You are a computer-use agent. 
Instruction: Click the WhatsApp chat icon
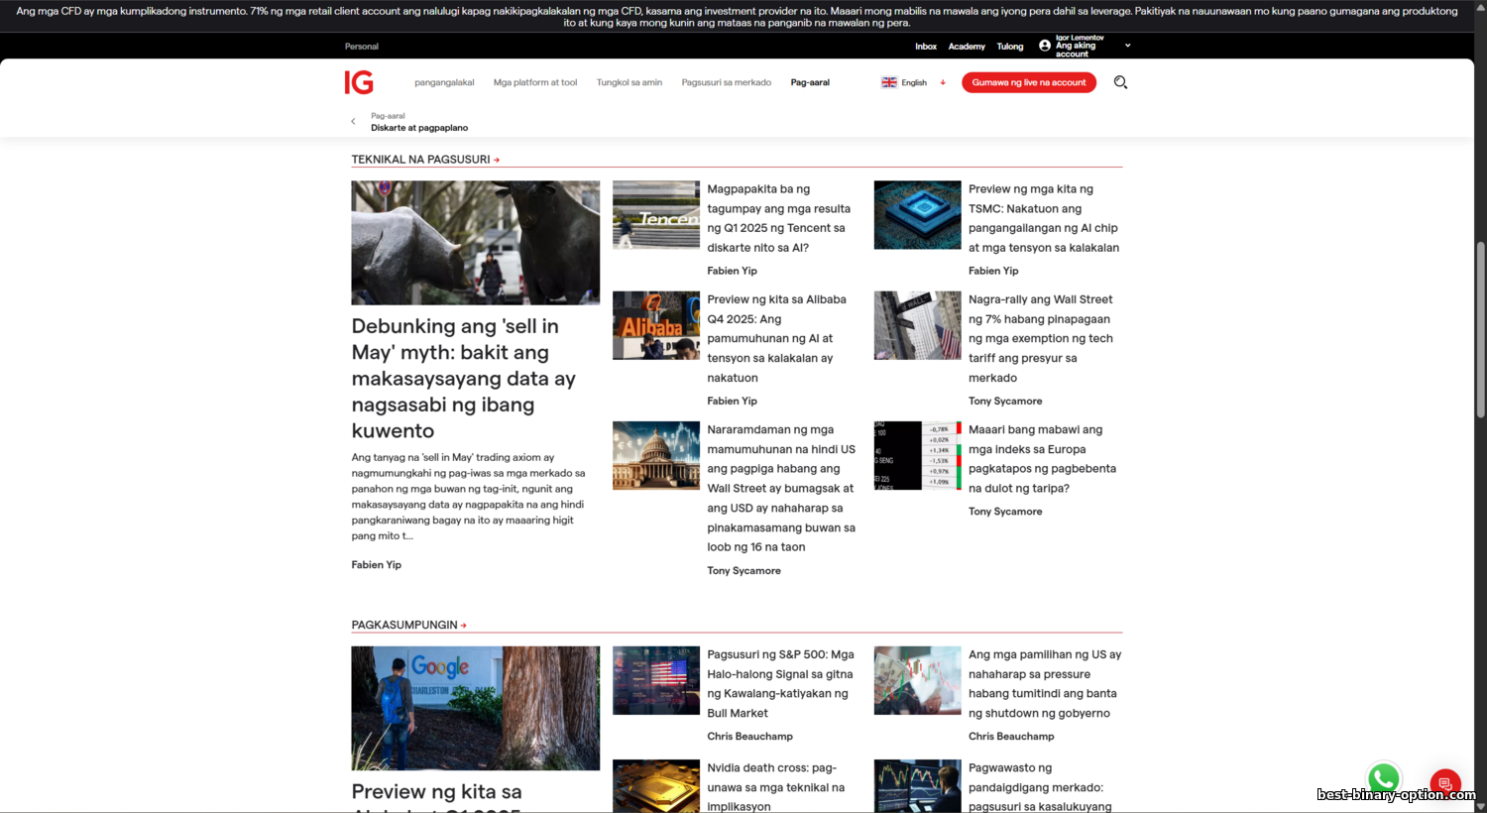1383,778
